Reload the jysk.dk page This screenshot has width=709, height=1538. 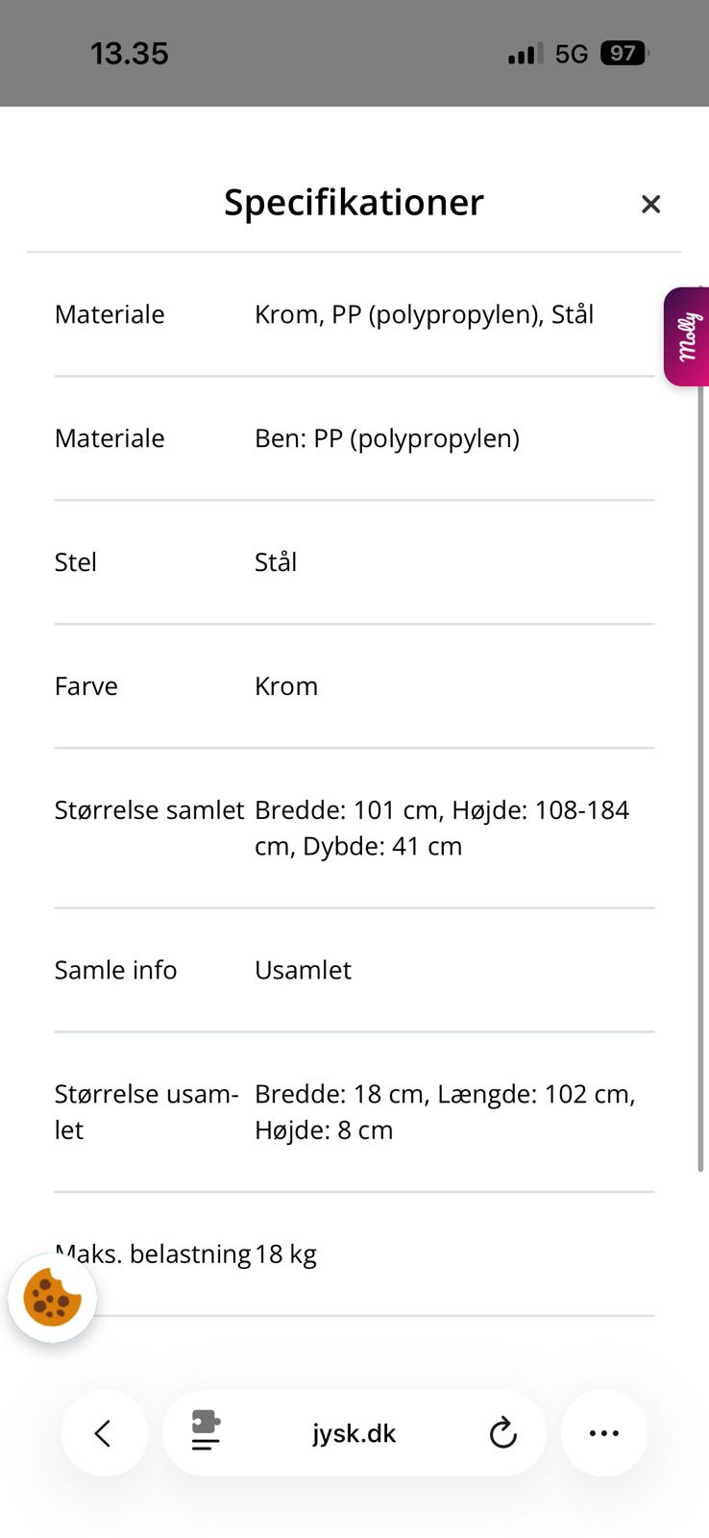click(x=502, y=1433)
